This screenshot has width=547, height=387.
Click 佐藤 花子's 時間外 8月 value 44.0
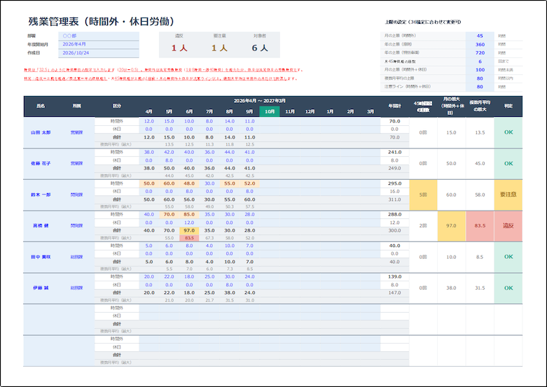click(x=230, y=153)
